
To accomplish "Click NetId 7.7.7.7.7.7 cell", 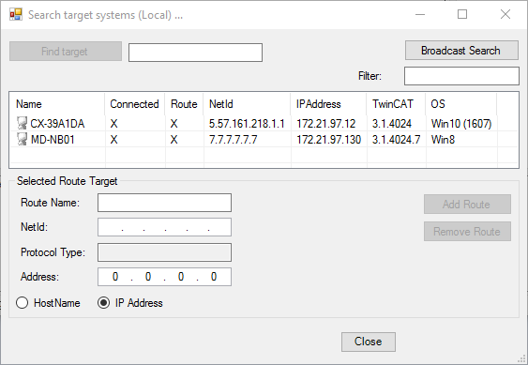I will [x=233, y=140].
